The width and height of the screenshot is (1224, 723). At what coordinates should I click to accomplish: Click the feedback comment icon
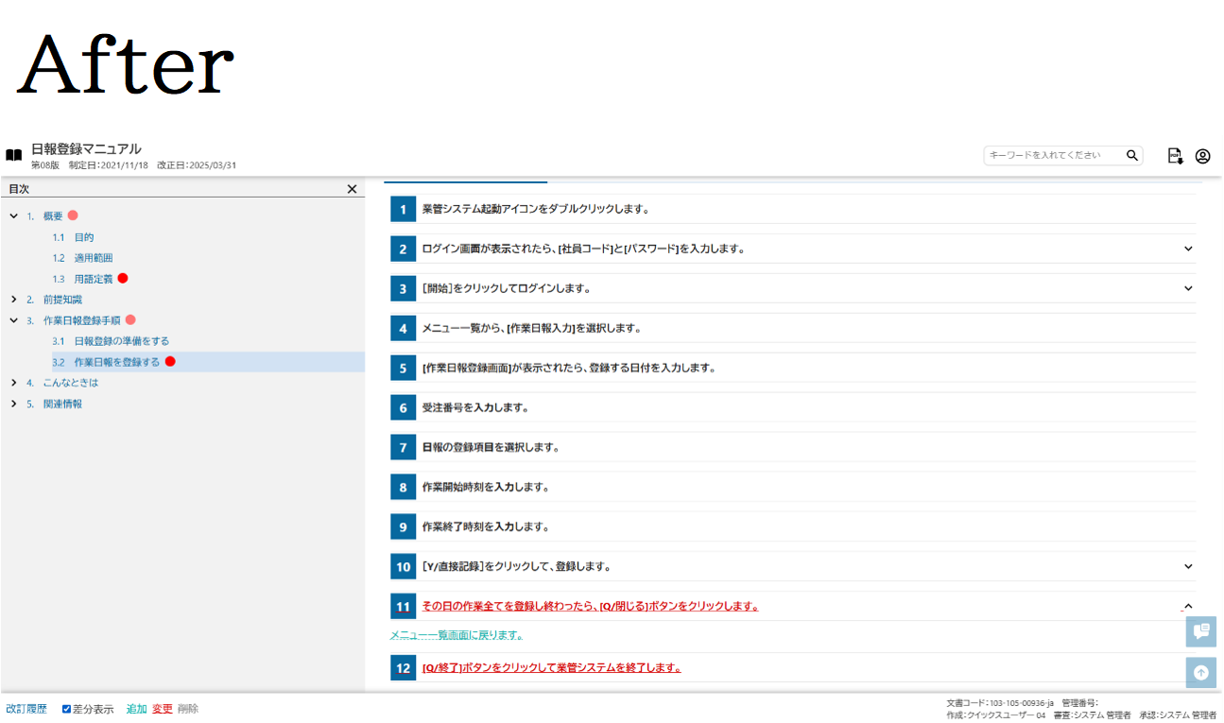click(x=1200, y=631)
